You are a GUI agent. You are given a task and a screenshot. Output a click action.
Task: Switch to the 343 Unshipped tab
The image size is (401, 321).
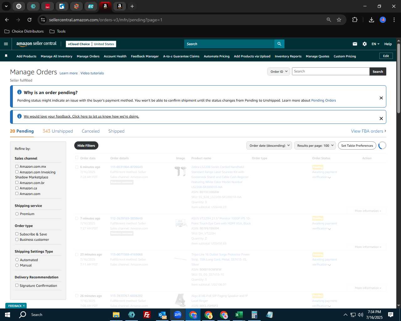58,131
